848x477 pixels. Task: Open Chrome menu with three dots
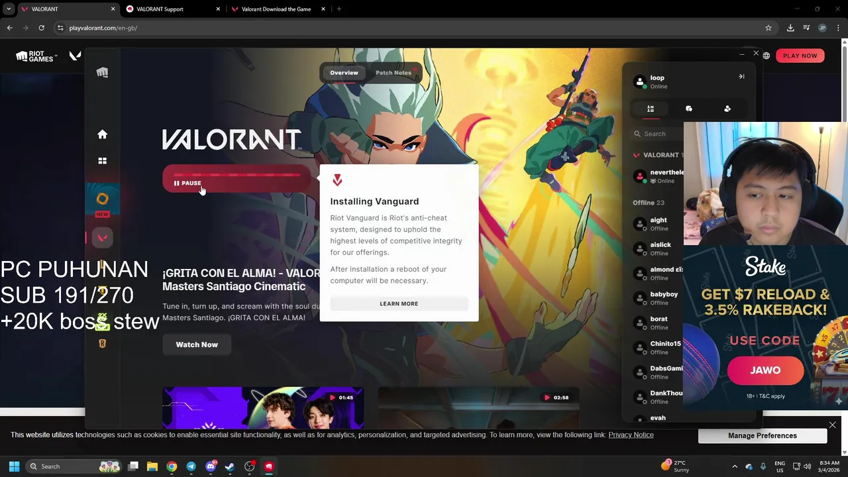coord(838,28)
